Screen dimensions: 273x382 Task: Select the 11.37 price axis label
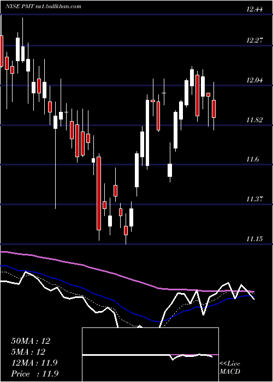pos(254,199)
